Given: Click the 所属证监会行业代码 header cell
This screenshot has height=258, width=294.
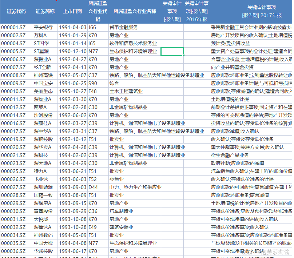Looking at the screenshot, I should pos(98,11).
